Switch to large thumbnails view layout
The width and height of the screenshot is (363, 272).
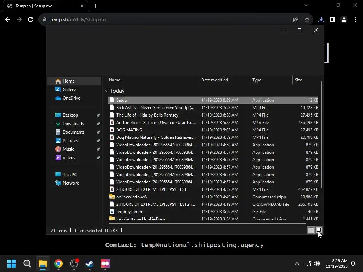click(x=319, y=230)
